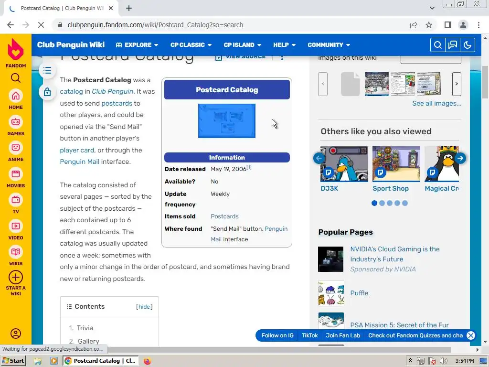Open the Postcard Catalog infobox image
Screen dimensions: 489x367
[x=227, y=121]
